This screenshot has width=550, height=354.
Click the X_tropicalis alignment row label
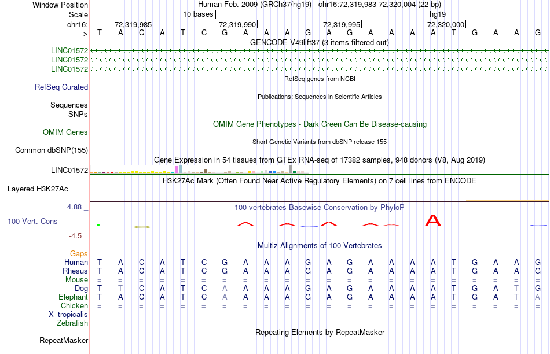point(68,315)
